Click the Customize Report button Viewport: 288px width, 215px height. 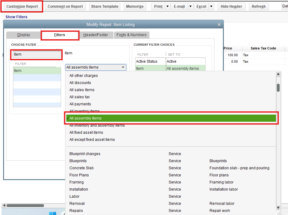tap(22, 6)
